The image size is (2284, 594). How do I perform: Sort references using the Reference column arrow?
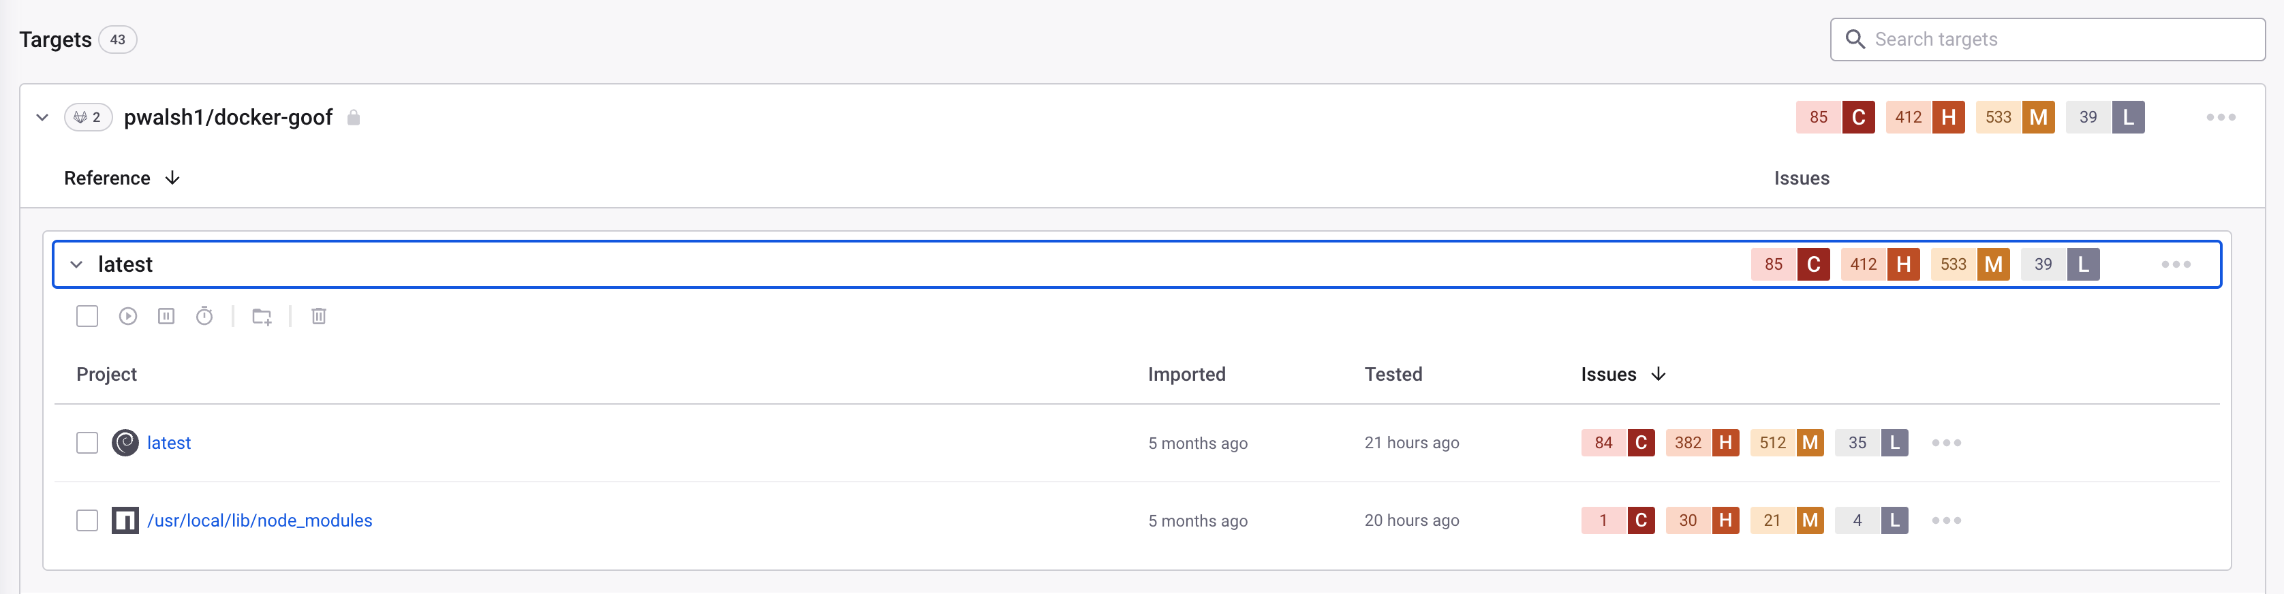coord(173,178)
